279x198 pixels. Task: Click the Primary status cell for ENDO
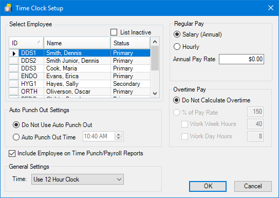(x=131, y=76)
